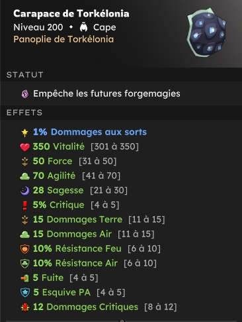
Task: Click the purple moon Sagesse icon
Action: 24,191
